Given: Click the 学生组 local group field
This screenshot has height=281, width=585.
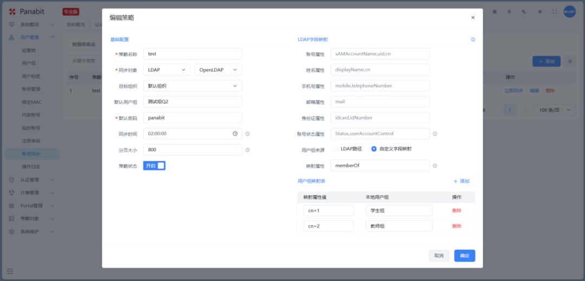Looking at the screenshot, I should [399, 211].
